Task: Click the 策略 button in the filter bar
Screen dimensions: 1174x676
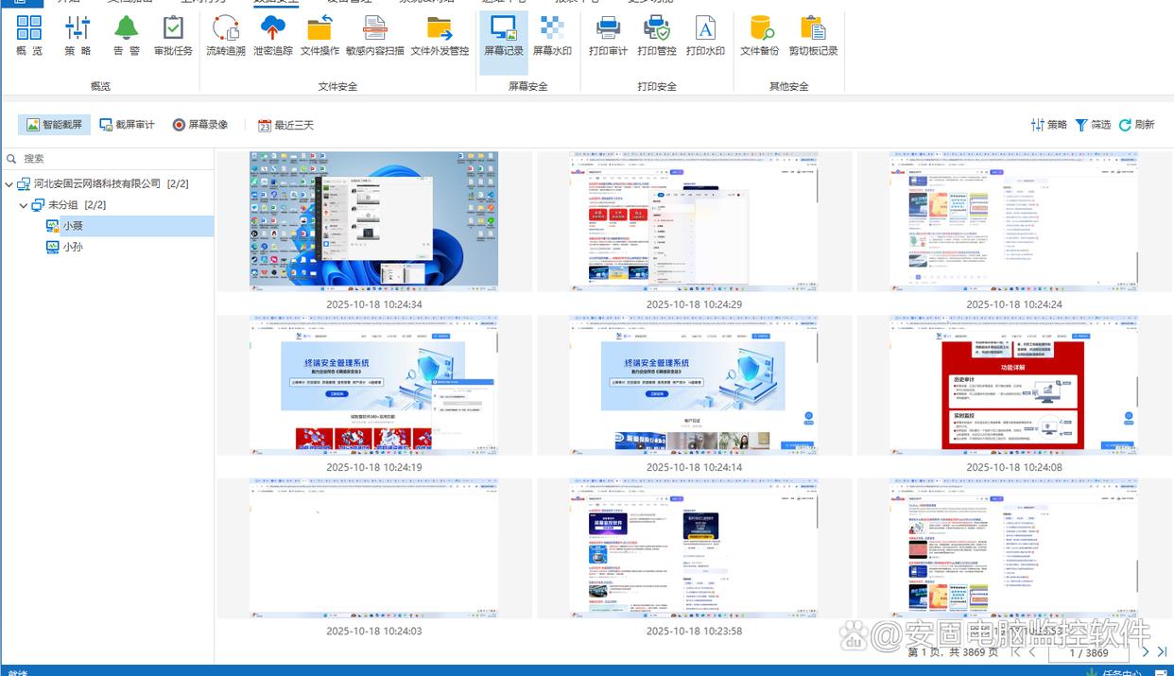Action: pyautogui.click(x=1048, y=125)
